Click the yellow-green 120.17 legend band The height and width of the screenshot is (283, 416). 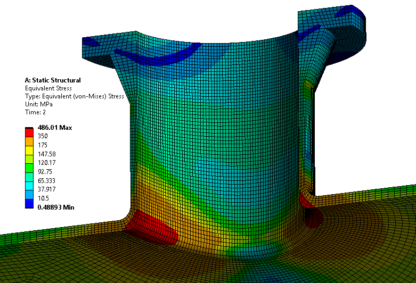pos(29,159)
